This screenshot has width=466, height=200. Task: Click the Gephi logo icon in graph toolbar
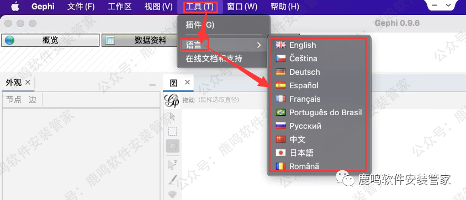tap(172, 100)
